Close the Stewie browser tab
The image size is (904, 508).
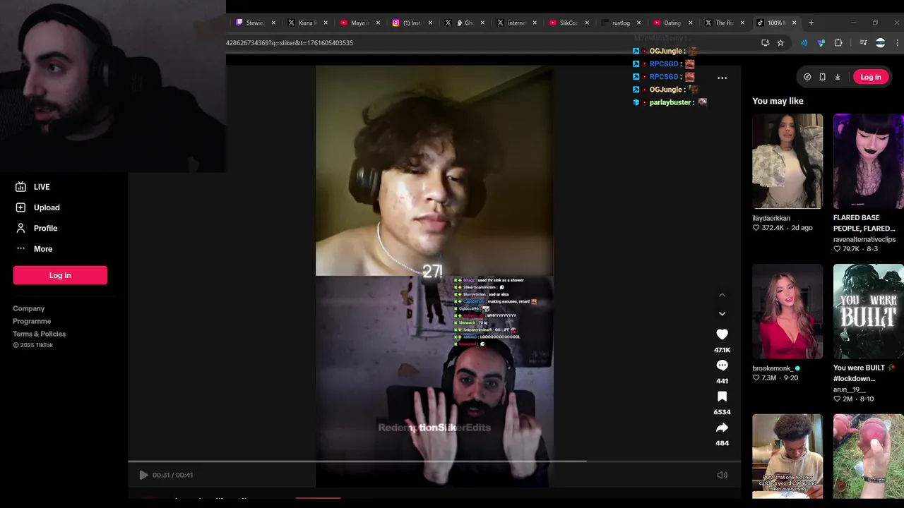click(273, 23)
